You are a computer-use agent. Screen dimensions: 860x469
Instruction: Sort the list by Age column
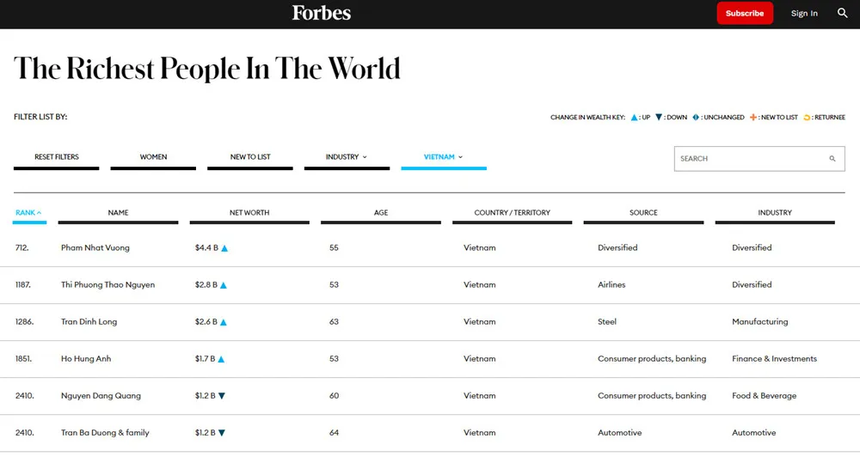[x=380, y=212]
